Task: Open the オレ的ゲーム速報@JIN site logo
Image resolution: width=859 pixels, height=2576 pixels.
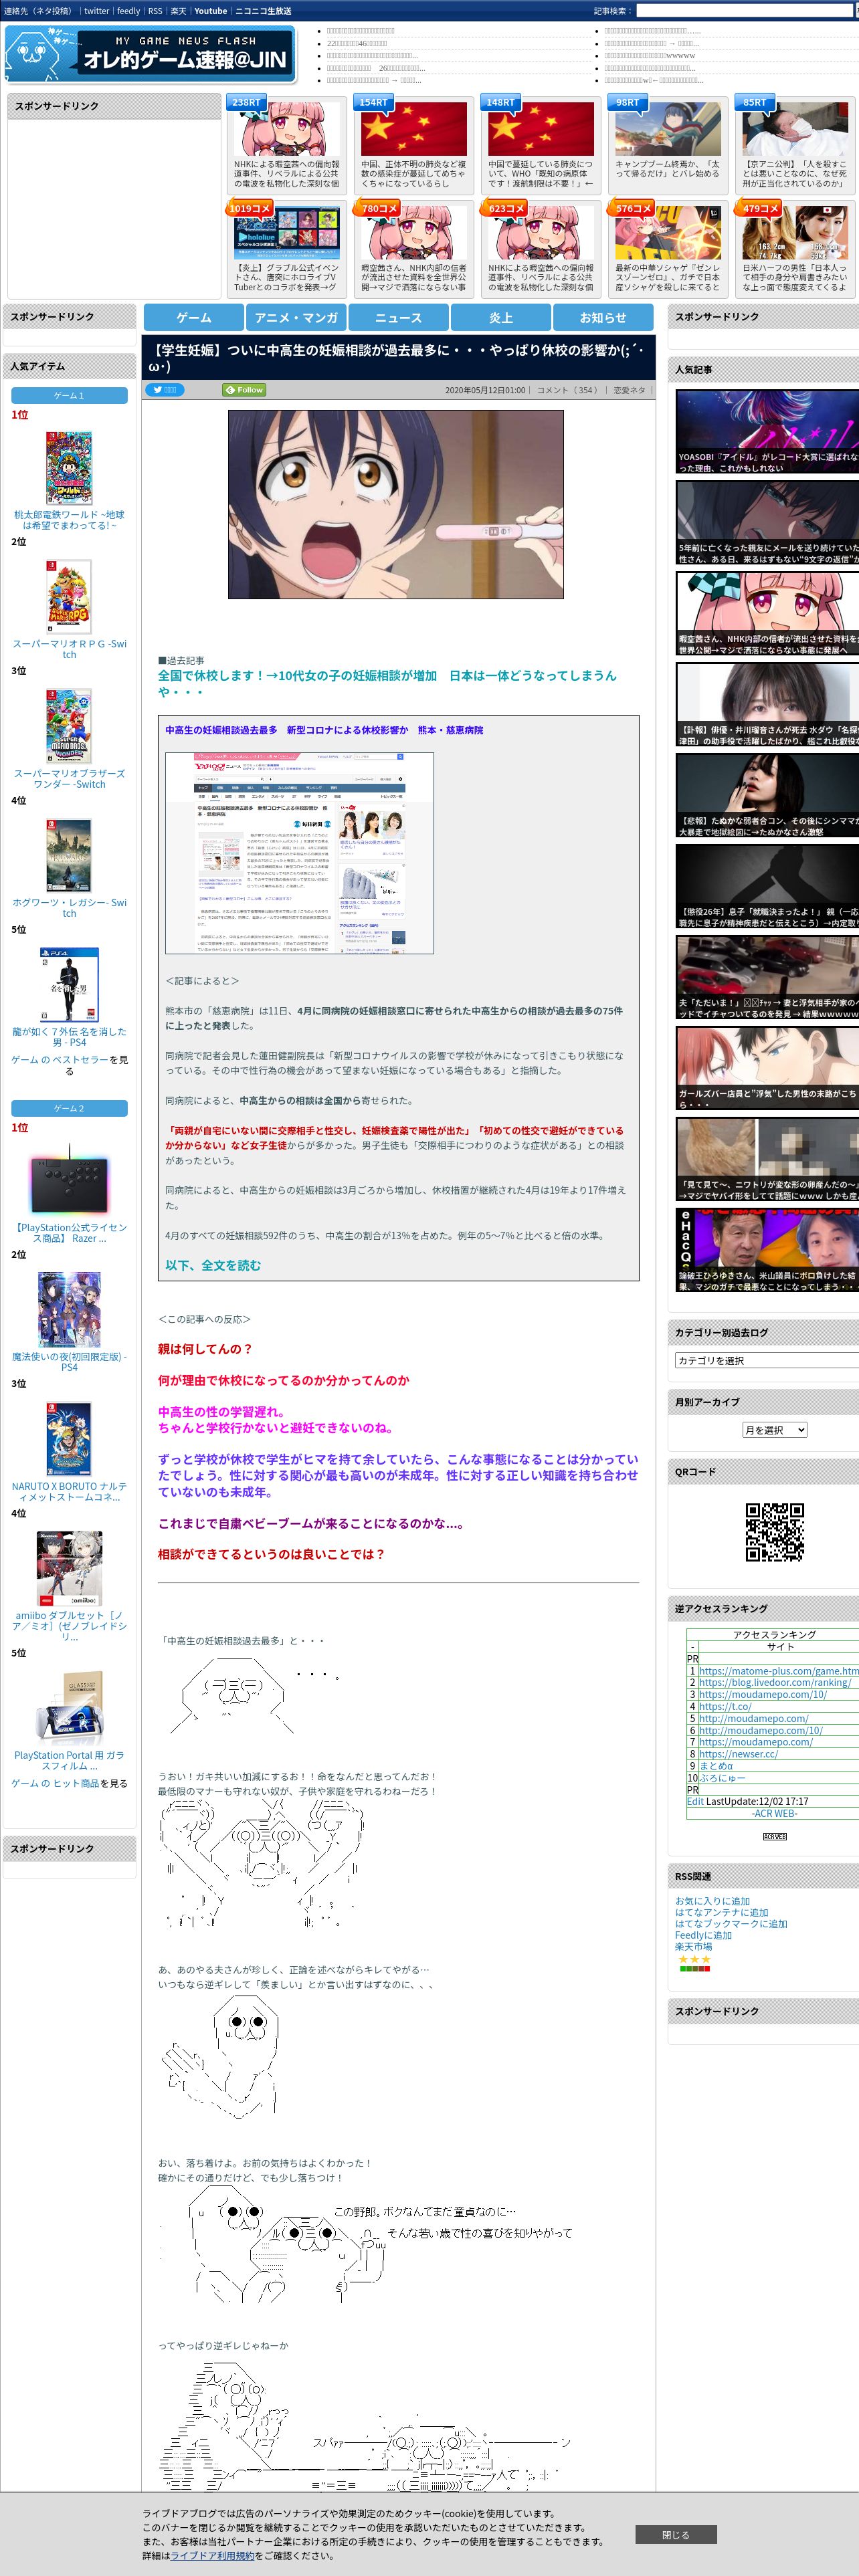Action: tap(150, 53)
